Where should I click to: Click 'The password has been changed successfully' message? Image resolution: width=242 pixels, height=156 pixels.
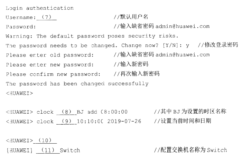click(x=77, y=84)
